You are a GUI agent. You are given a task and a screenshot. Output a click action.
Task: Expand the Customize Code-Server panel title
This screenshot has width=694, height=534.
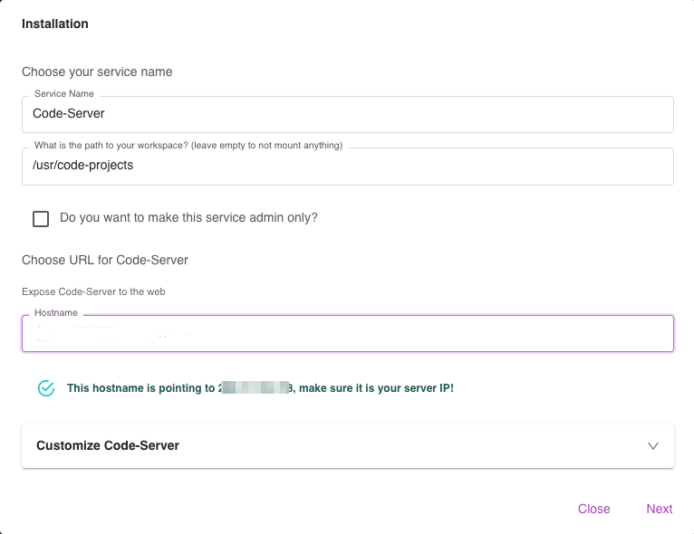tap(108, 446)
